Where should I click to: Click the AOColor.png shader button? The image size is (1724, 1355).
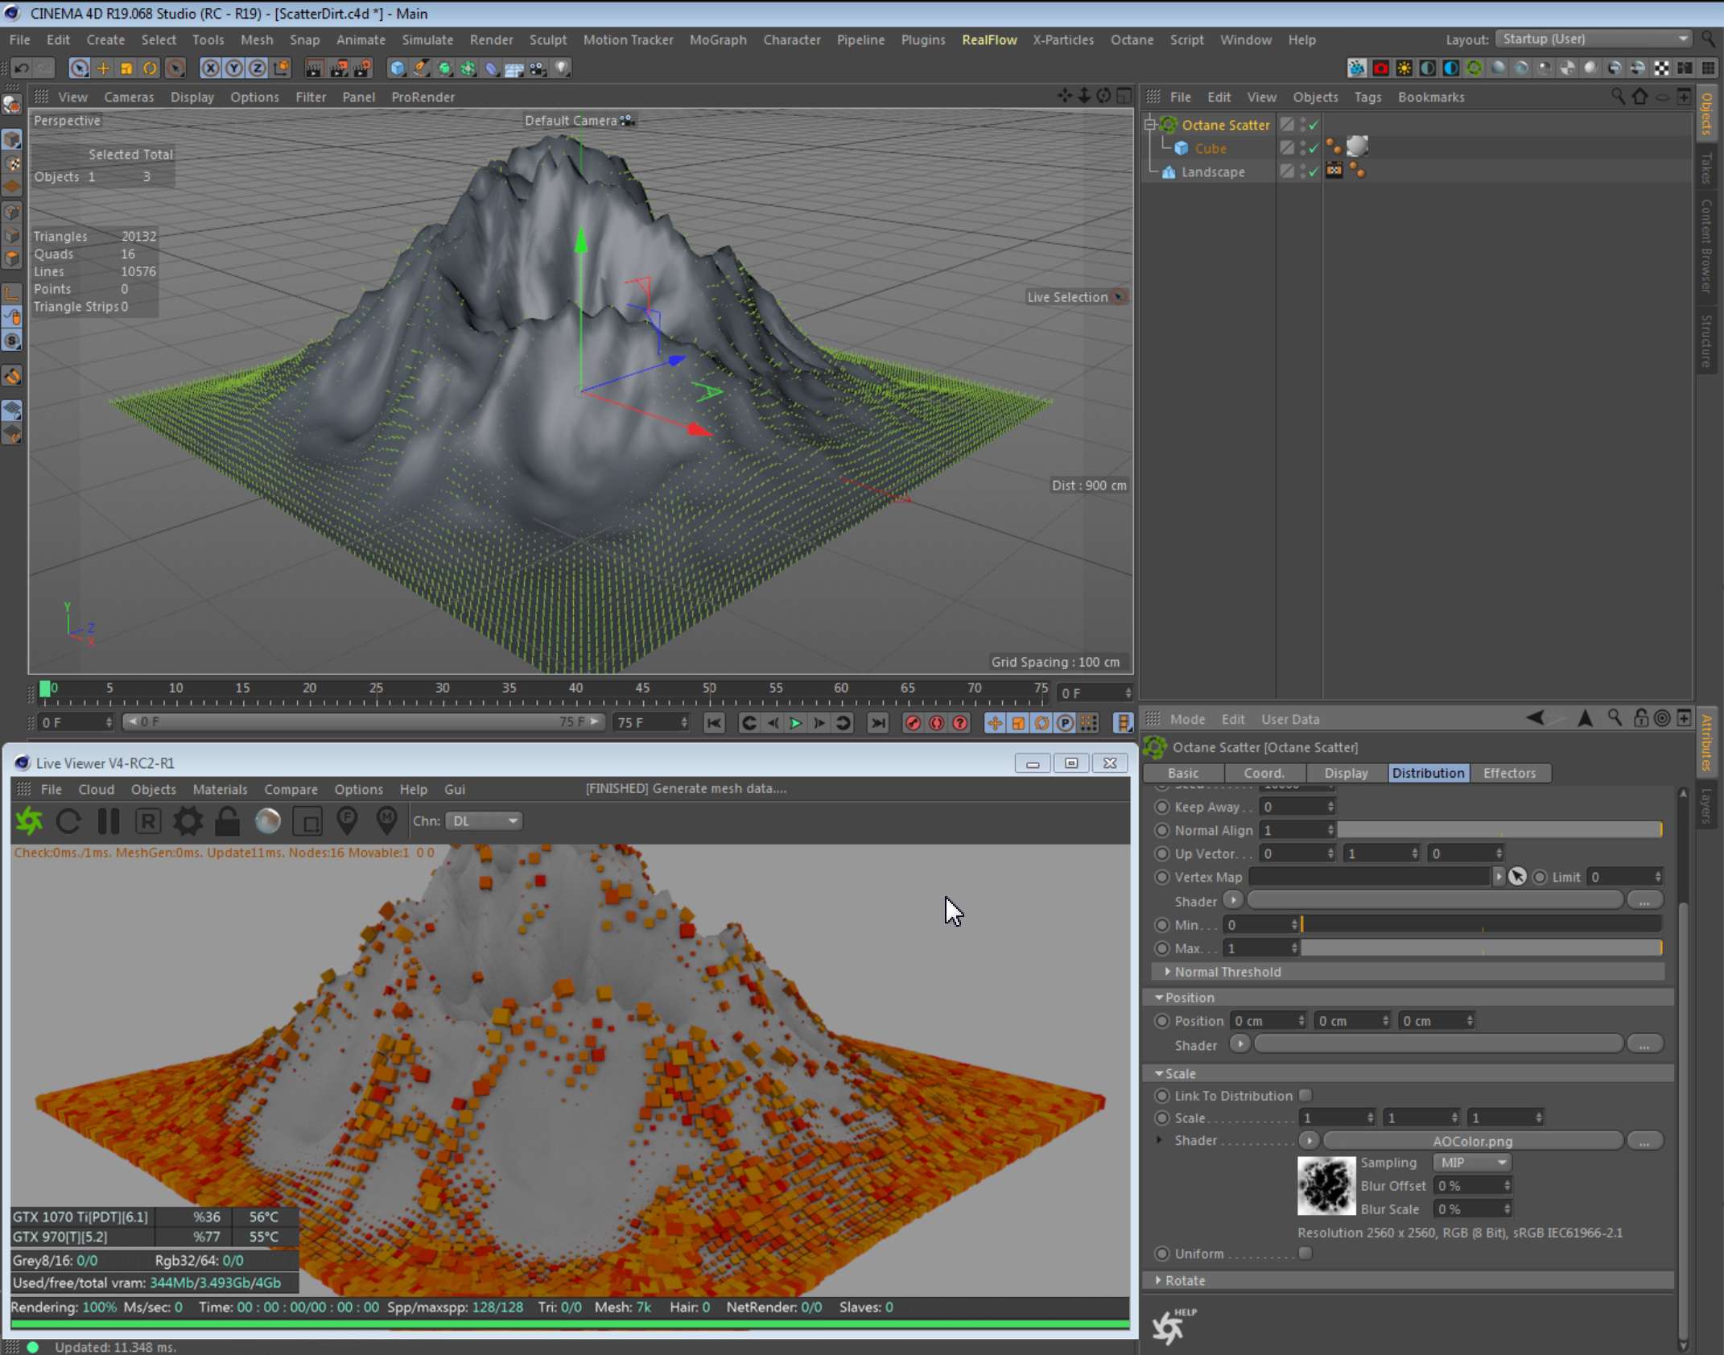coord(1472,1141)
